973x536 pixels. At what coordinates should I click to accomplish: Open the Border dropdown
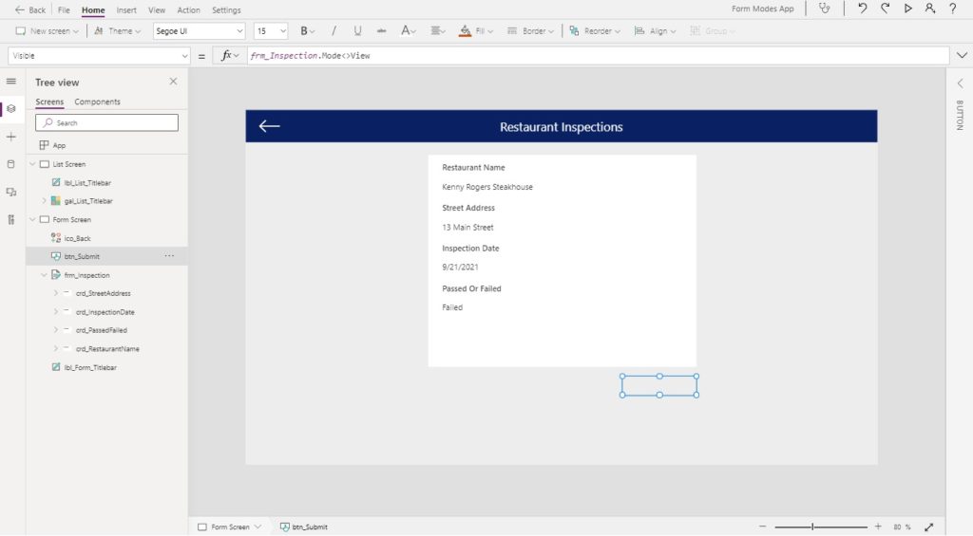530,31
